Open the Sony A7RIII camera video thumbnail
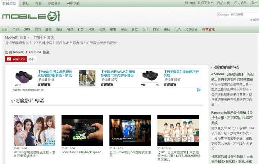 pyautogui.click(x=82, y=130)
